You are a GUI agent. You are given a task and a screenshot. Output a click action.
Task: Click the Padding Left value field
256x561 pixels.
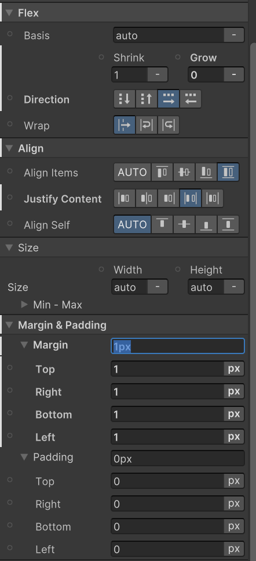[167, 549]
